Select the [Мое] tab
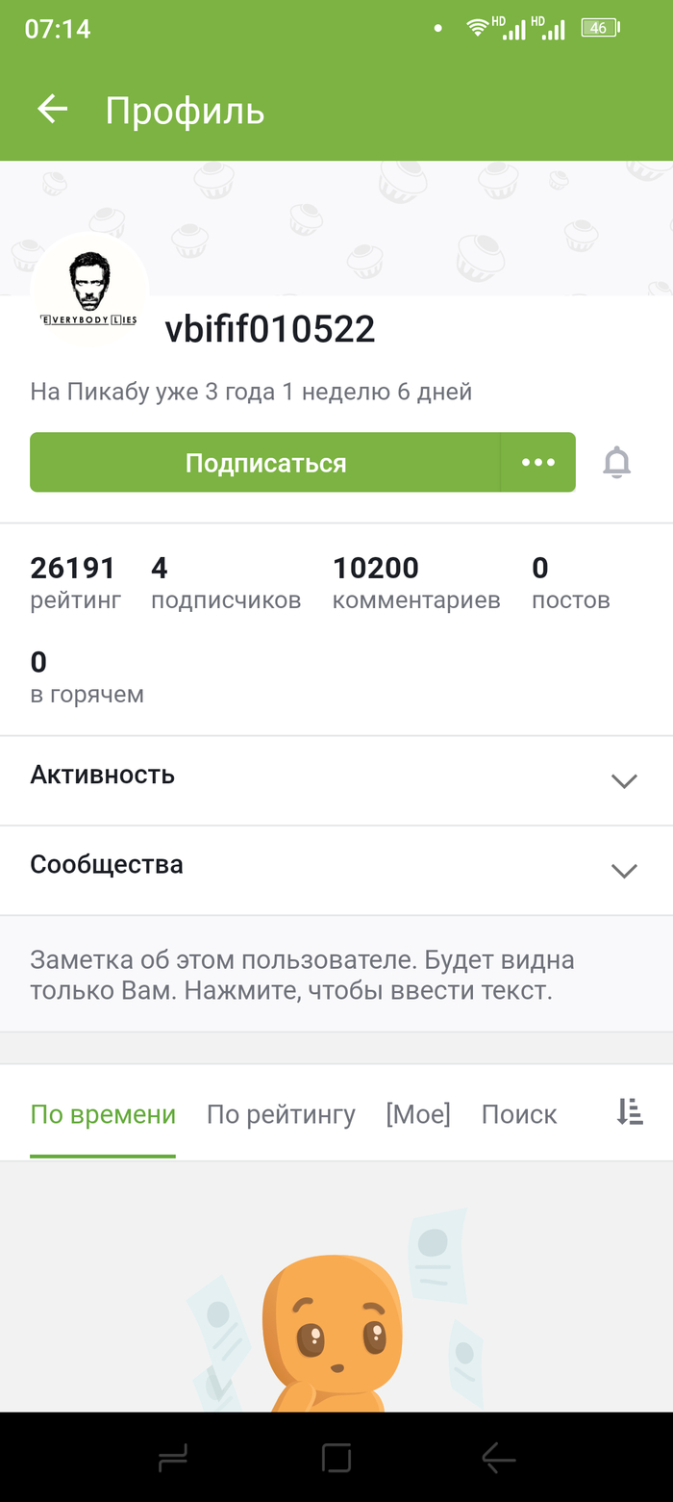Image resolution: width=673 pixels, height=1502 pixels. (417, 1113)
